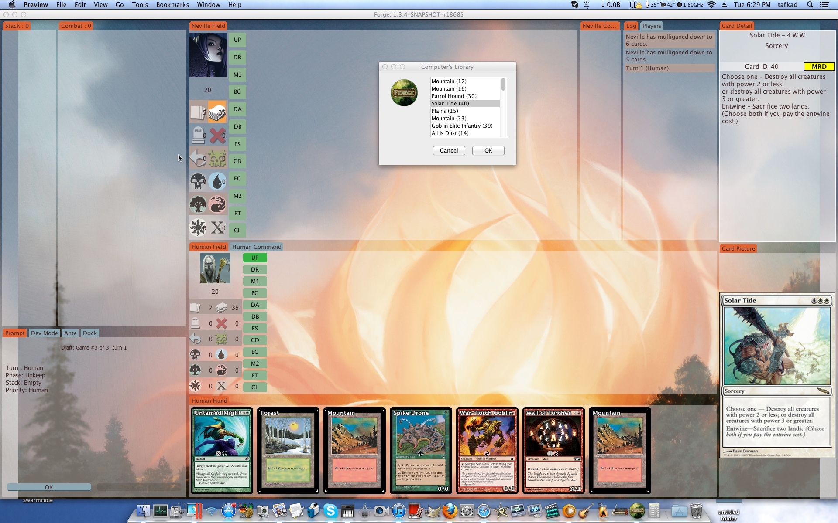The image size is (838, 523).
Task: Click Human's graveyard tombstone icon
Action: (195, 323)
